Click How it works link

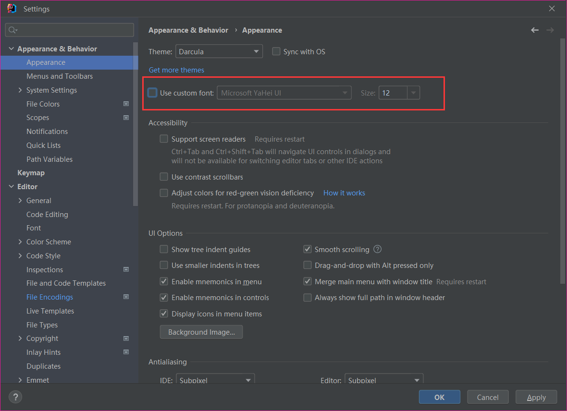pos(344,193)
